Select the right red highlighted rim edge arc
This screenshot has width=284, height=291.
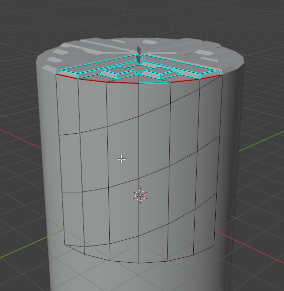197,79
